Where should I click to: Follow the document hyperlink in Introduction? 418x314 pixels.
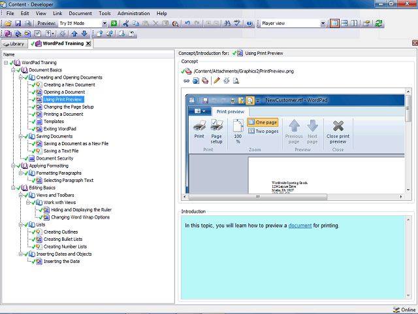pyautogui.click(x=300, y=226)
